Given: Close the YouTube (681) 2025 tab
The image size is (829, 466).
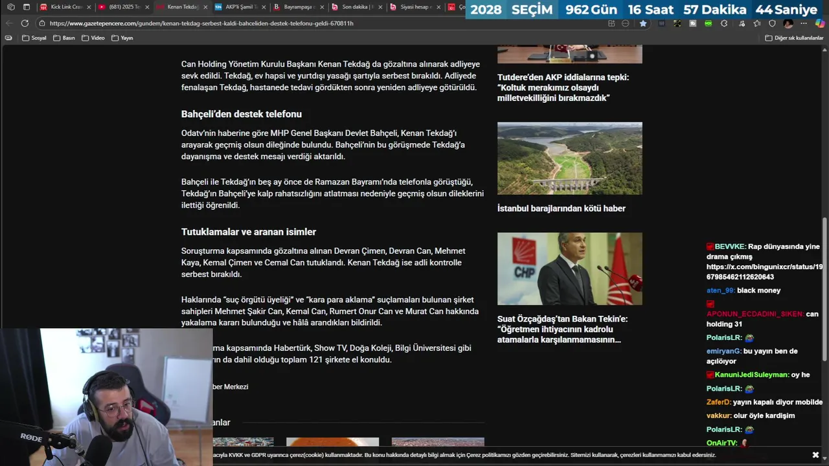Looking at the screenshot, I should (147, 7).
